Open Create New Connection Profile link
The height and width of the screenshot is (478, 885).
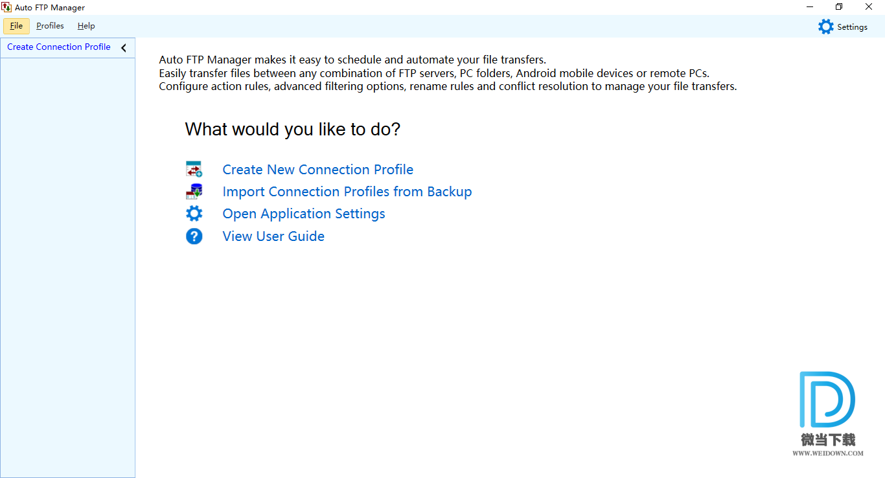(318, 170)
